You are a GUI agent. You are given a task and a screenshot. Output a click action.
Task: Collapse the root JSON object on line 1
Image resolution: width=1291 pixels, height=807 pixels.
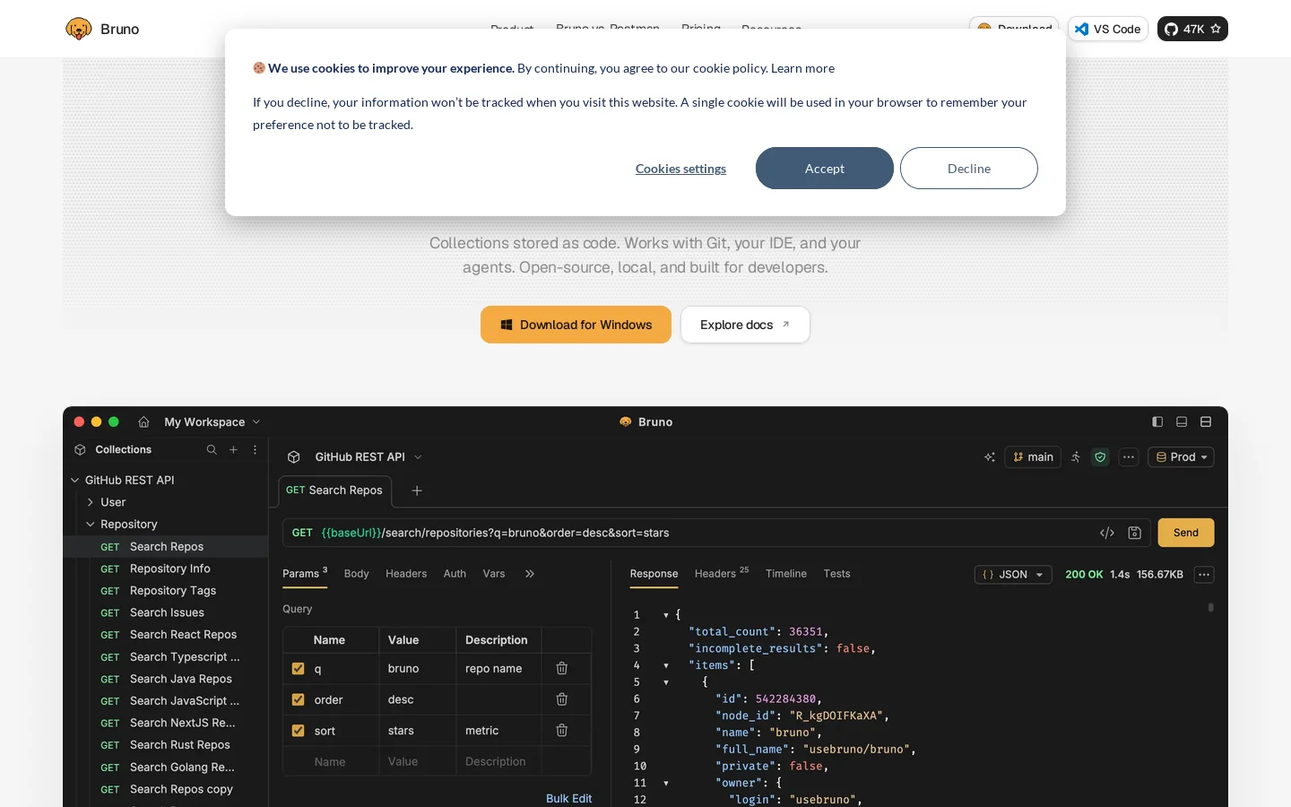(x=666, y=615)
